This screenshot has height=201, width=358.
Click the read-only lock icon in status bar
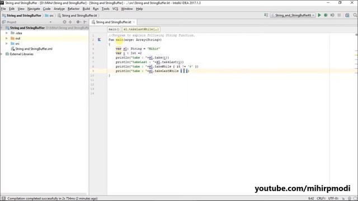343,199
